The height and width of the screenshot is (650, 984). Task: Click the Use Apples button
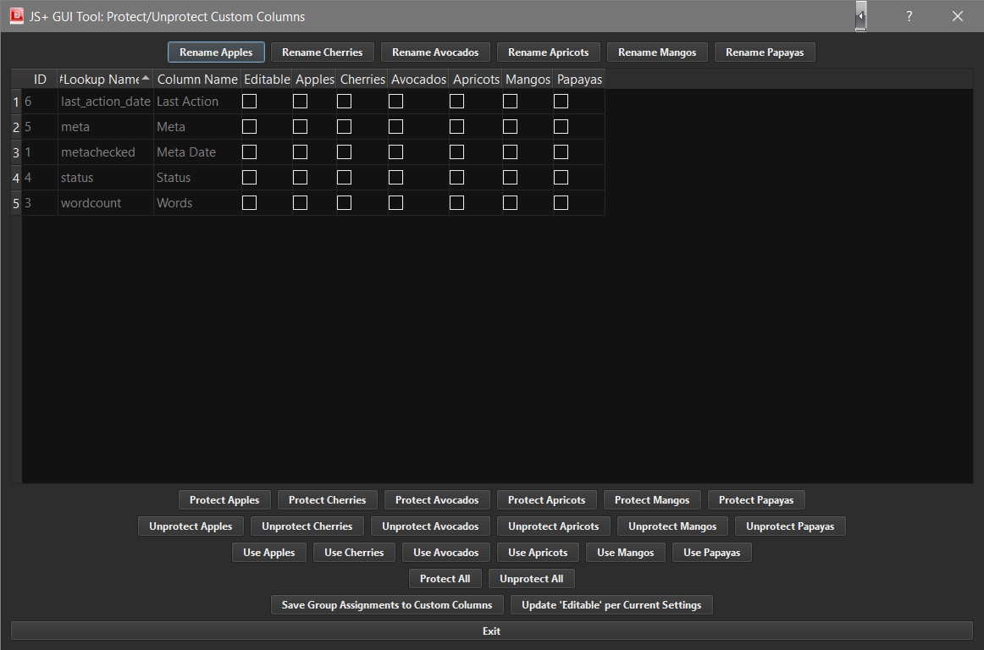pyautogui.click(x=268, y=553)
